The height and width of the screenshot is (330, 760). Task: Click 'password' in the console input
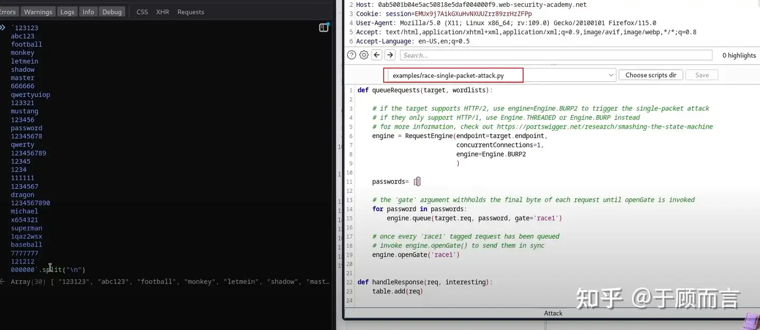pyautogui.click(x=26, y=128)
